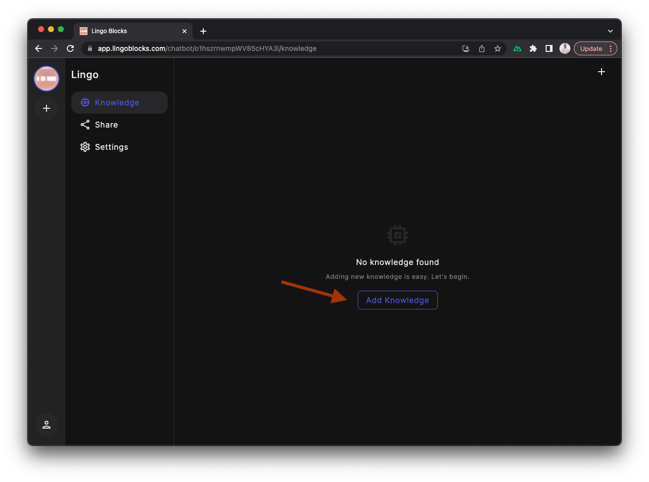This screenshot has width=649, height=482.
Task: Open a new browser tab
Action: point(203,31)
